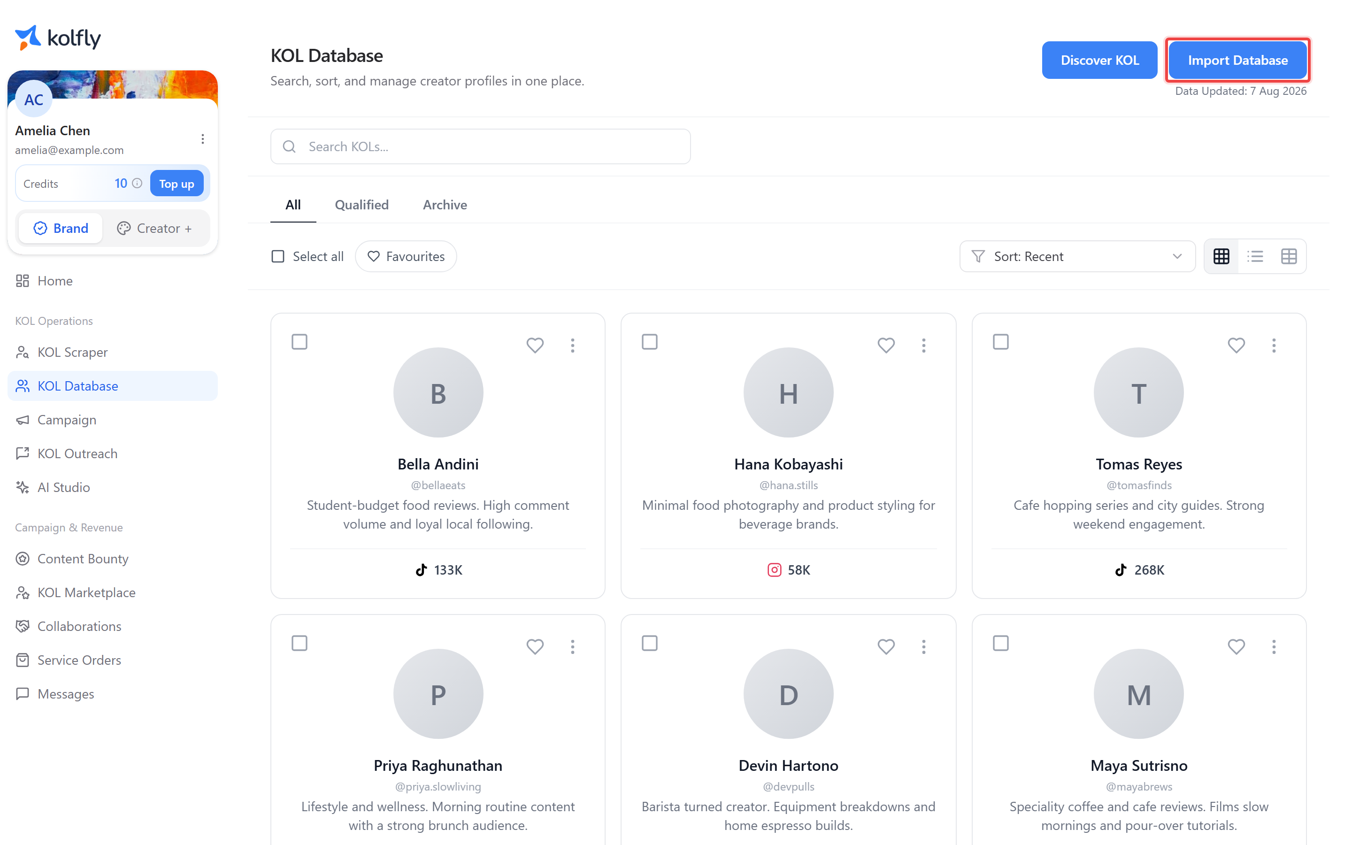Focus the Search KOLs field

tap(480, 146)
